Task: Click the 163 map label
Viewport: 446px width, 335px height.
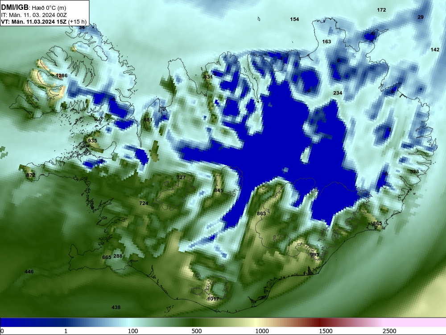Action: (x=326, y=42)
